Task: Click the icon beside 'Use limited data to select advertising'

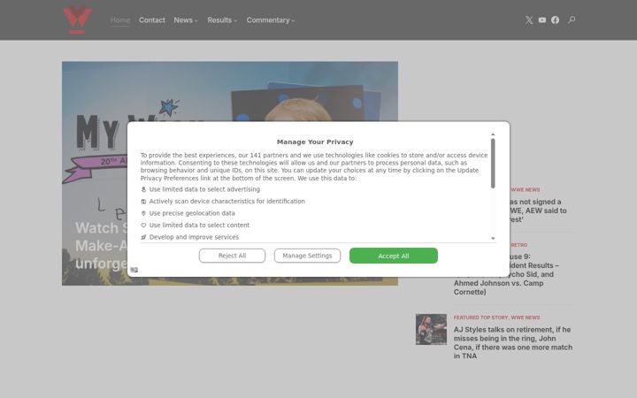Action: coord(143,189)
